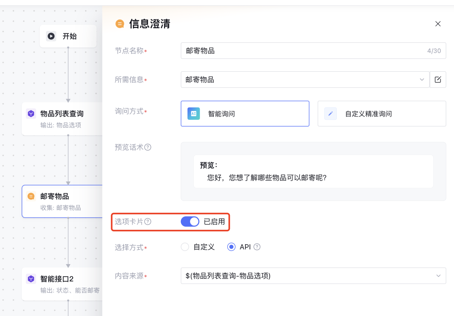Choose the 智能询问 inquiry mode
454x316 pixels.
pos(245,114)
